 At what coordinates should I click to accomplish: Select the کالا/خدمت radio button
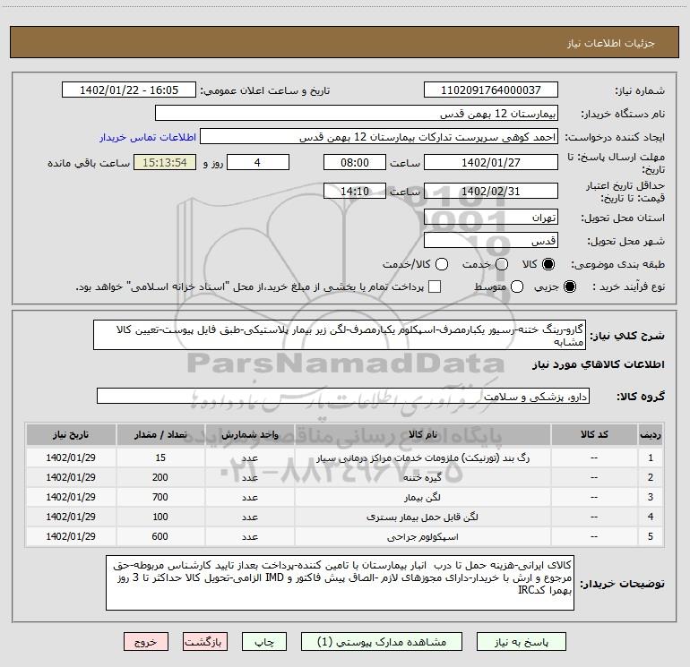pos(442,264)
